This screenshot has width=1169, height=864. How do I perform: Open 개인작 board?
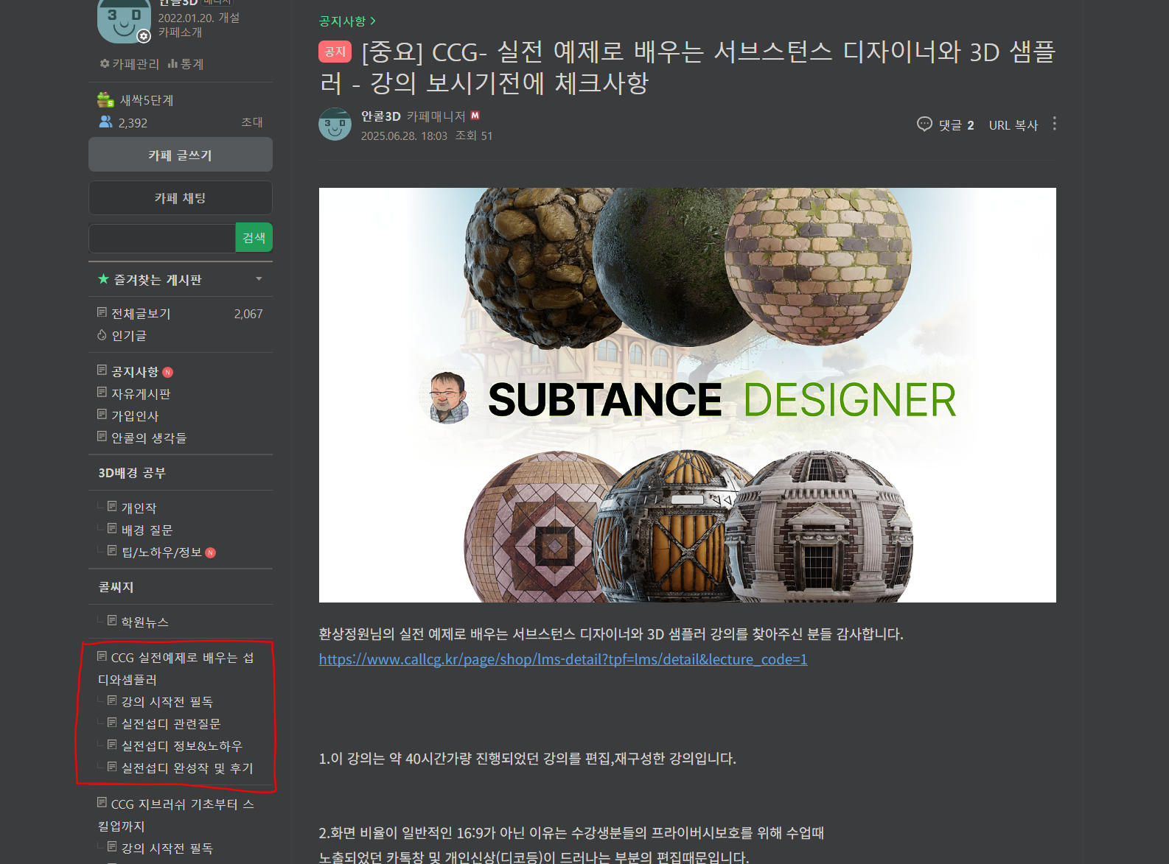point(139,508)
